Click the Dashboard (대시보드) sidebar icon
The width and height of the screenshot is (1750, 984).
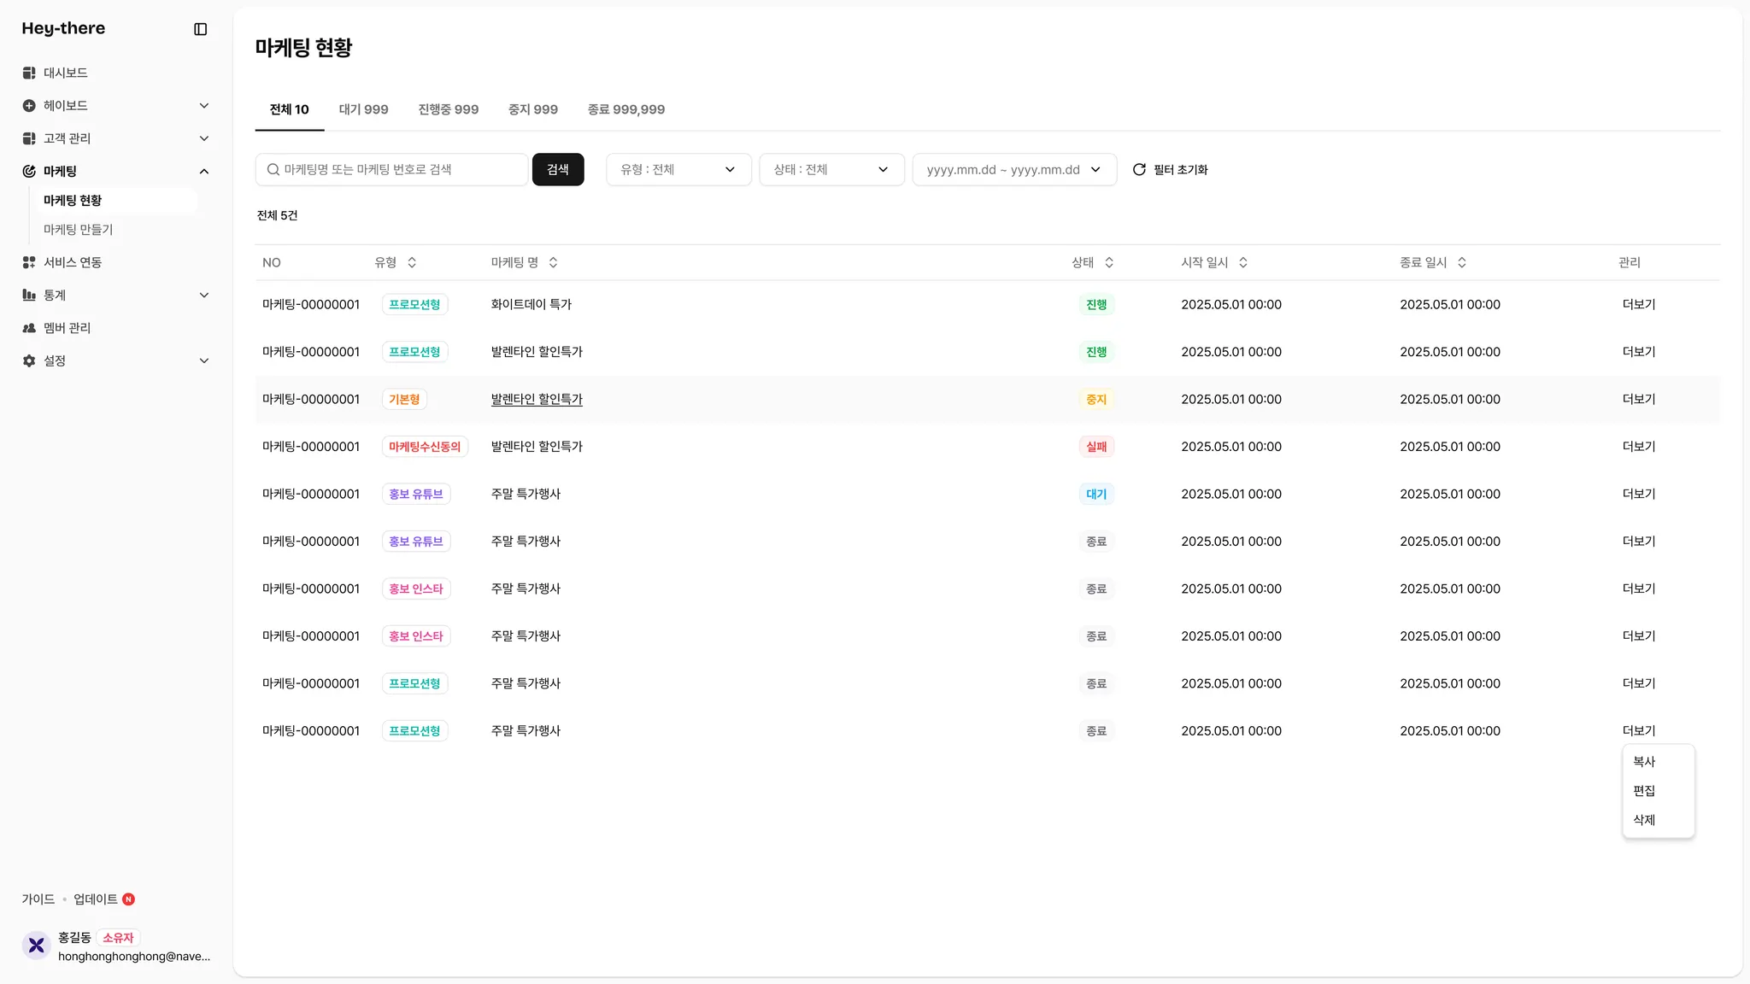[29, 73]
